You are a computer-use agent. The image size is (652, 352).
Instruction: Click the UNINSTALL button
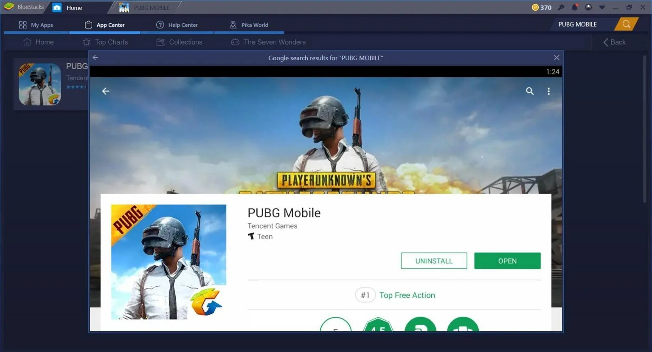point(433,260)
